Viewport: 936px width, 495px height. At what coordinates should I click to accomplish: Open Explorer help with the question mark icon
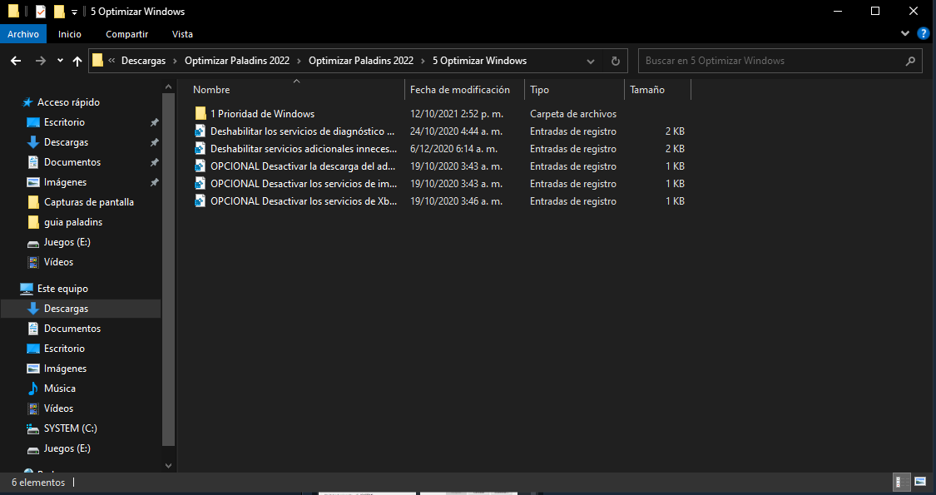click(923, 34)
